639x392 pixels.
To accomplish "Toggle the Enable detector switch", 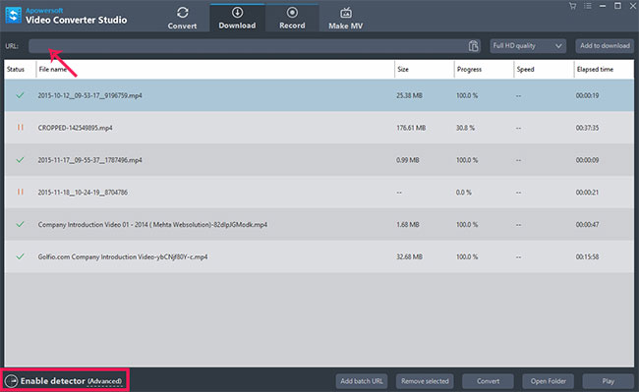I will (x=12, y=381).
